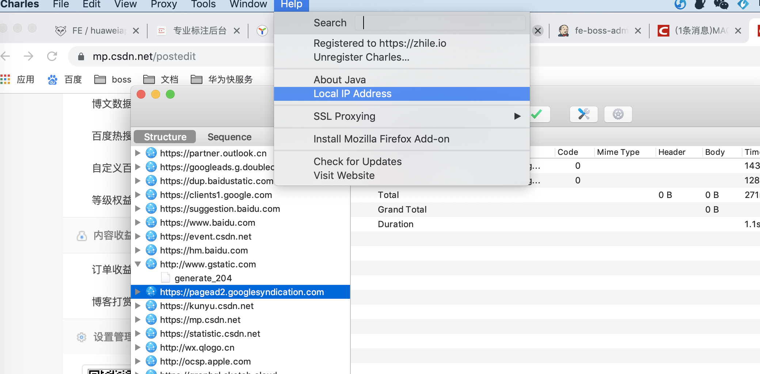760x374 pixels.
Task: Click the browser forward arrow
Action: [x=28, y=56]
